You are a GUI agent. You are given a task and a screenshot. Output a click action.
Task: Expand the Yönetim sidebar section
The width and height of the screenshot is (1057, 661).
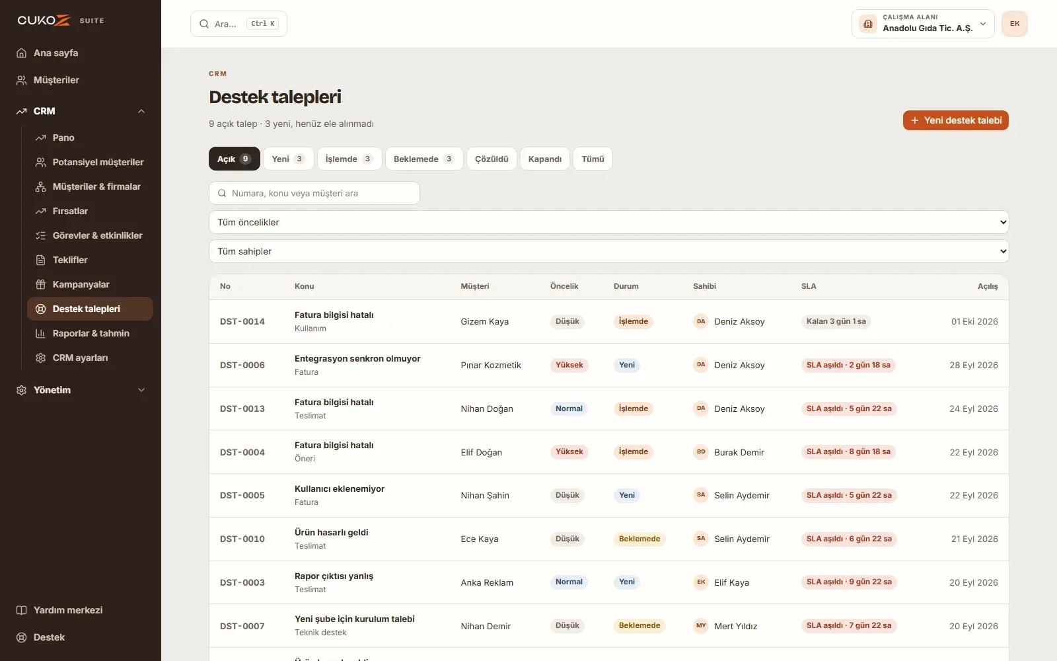(x=141, y=390)
